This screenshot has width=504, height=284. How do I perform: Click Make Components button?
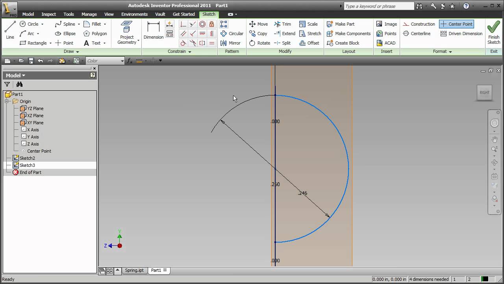(x=349, y=34)
